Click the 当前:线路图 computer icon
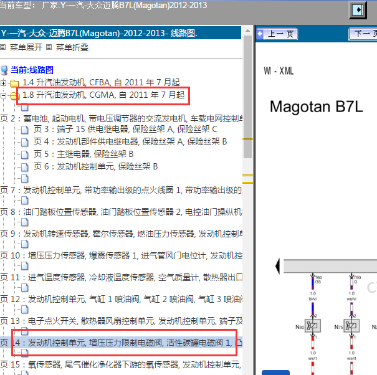 coord(4,70)
